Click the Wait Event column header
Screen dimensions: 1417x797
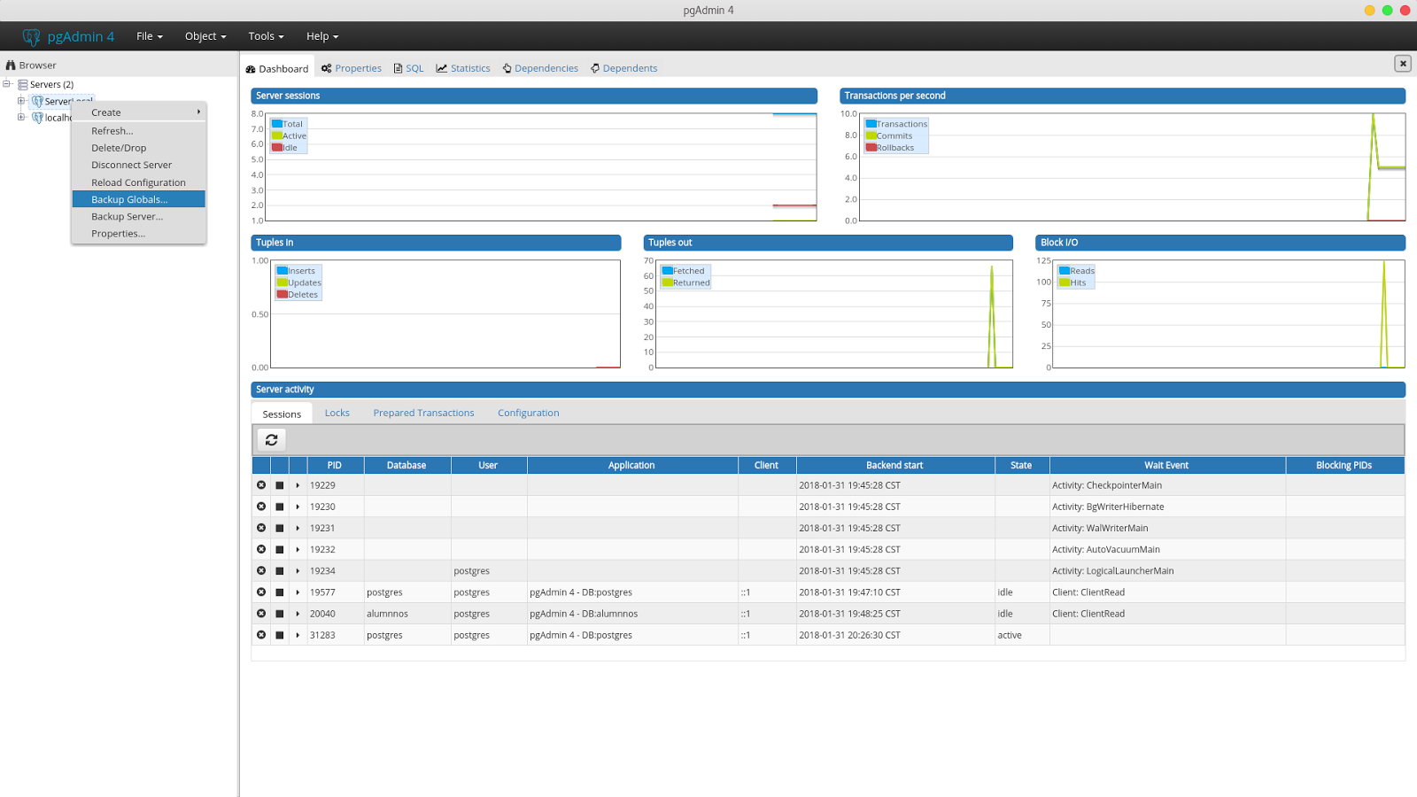tap(1167, 465)
